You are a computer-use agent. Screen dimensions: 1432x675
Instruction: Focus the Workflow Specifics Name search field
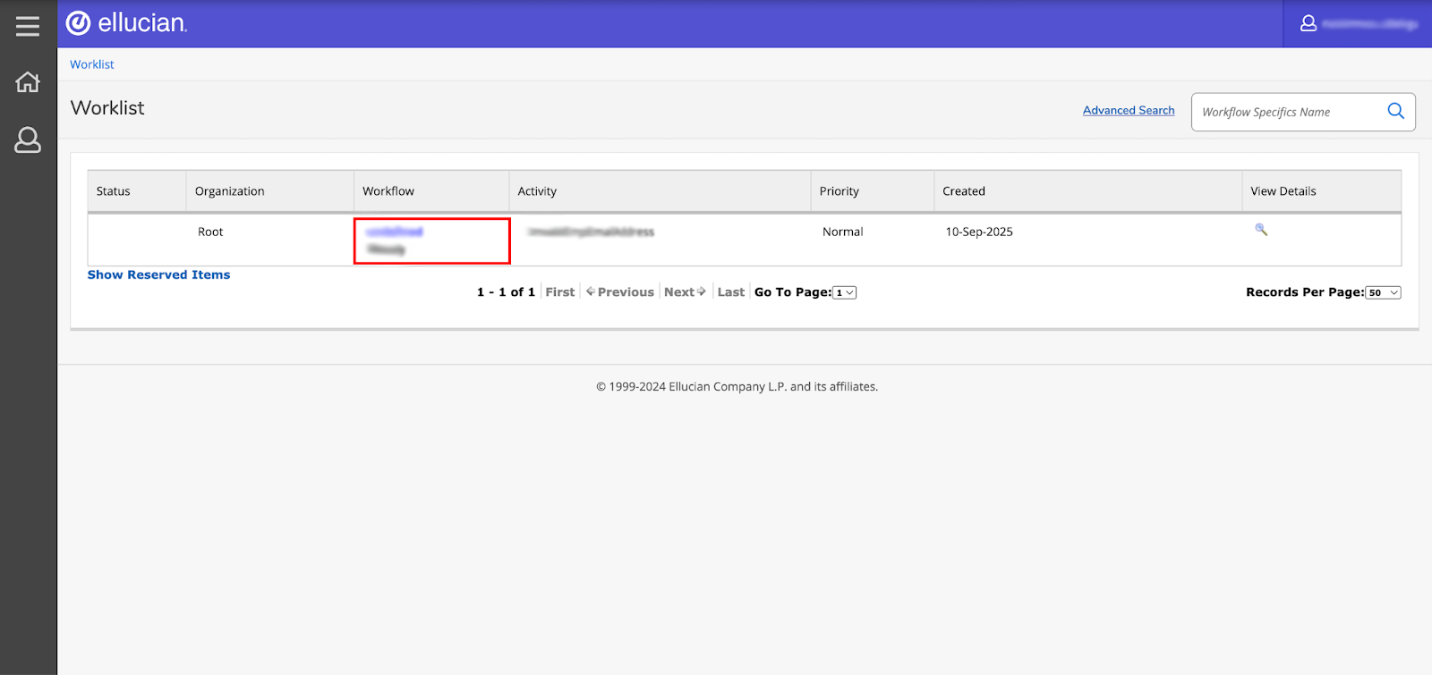coord(1284,112)
